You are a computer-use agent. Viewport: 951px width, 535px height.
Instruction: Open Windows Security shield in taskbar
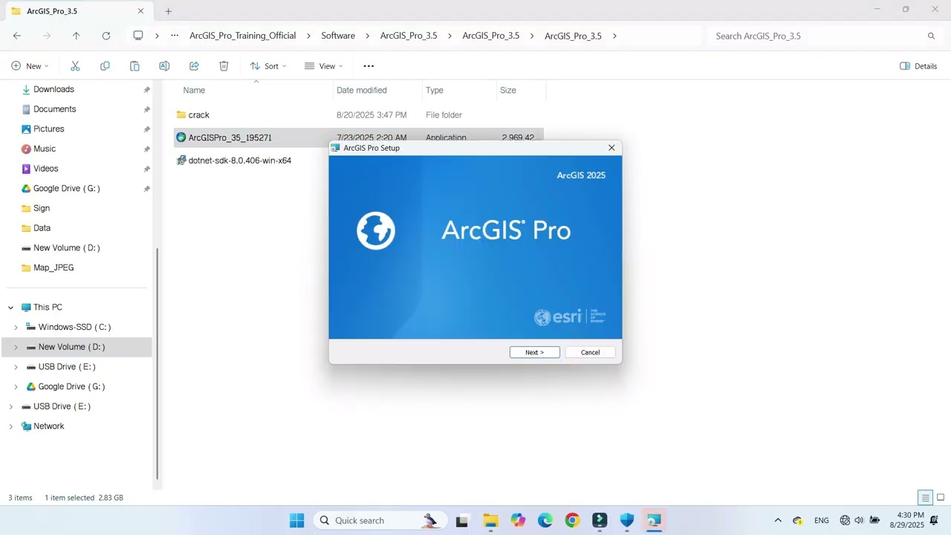pyautogui.click(x=627, y=520)
